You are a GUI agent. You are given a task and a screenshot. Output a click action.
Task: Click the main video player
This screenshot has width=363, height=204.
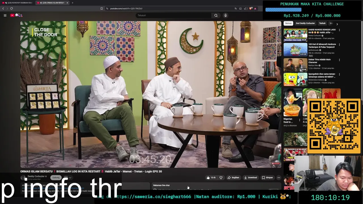[151, 94]
